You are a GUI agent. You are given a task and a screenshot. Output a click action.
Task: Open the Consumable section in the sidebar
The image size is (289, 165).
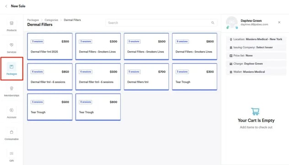coord(11,135)
